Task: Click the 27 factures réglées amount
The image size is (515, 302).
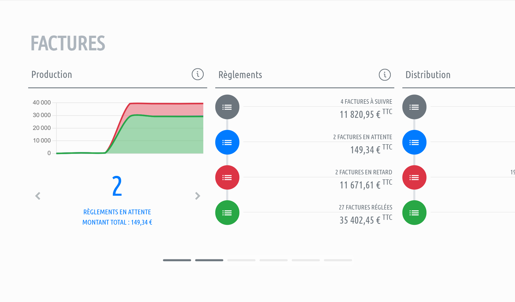Action: [x=360, y=220]
